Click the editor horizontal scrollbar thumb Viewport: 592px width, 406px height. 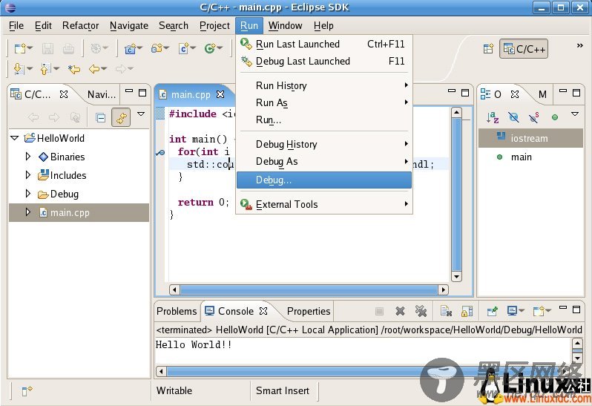tap(309, 289)
